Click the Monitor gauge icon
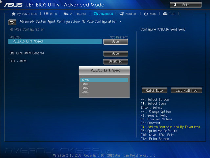 [x=122, y=14]
